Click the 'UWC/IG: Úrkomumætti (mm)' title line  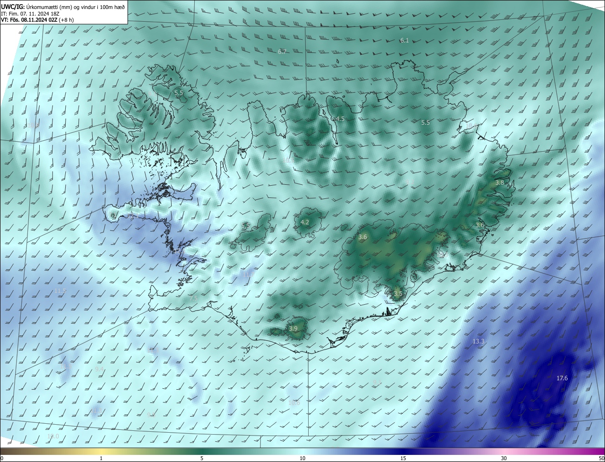pyautogui.click(x=63, y=7)
